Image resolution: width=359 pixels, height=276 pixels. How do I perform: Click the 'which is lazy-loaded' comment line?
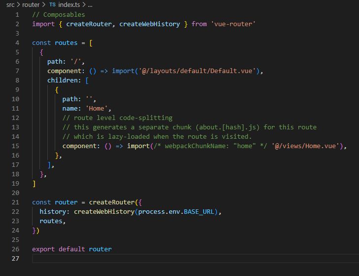(157, 137)
